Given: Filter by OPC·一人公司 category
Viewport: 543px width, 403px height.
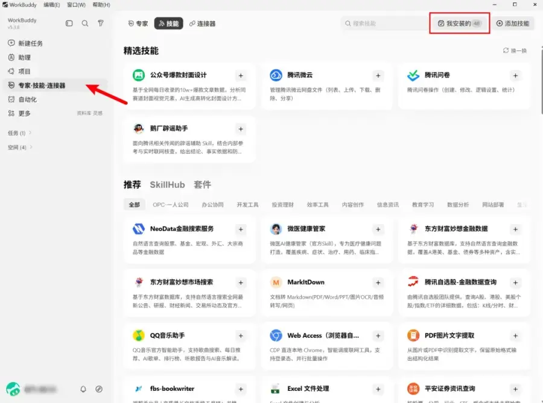Looking at the screenshot, I should point(171,205).
